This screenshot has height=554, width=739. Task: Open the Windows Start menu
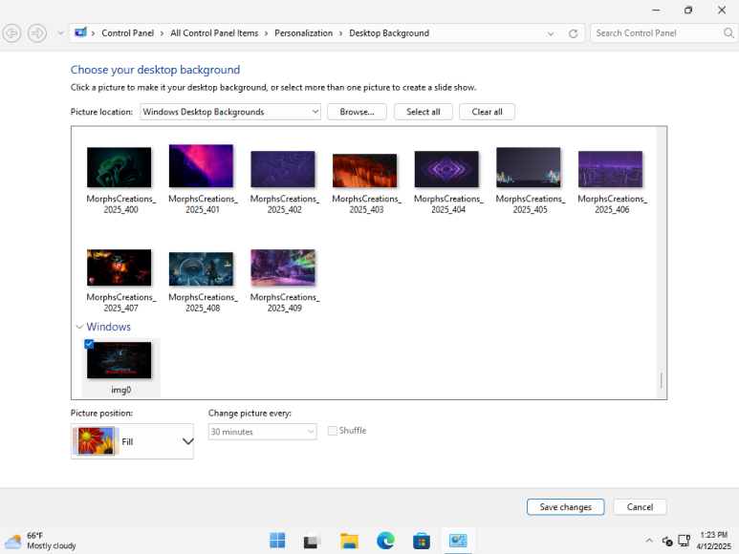[x=277, y=541]
